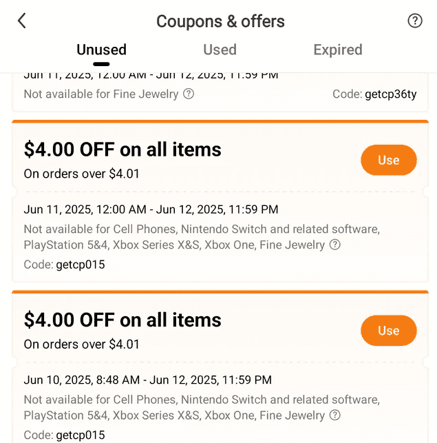The height and width of the screenshot is (443, 437).
Task: Go back using the top-left arrow
Action: [22, 21]
